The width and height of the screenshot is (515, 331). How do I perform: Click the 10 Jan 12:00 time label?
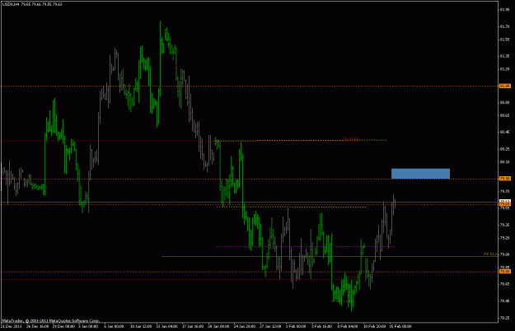(x=141, y=326)
